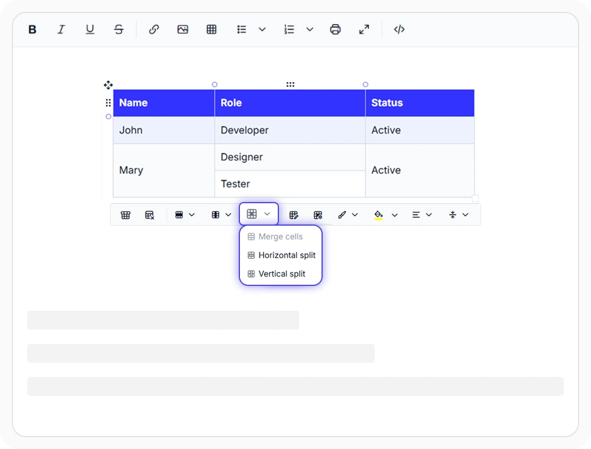Click horizontal alignment icon
This screenshot has height=449, width=591.
(416, 214)
